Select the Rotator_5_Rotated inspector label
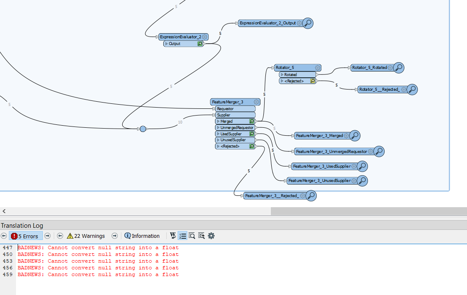 click(370, 68)
